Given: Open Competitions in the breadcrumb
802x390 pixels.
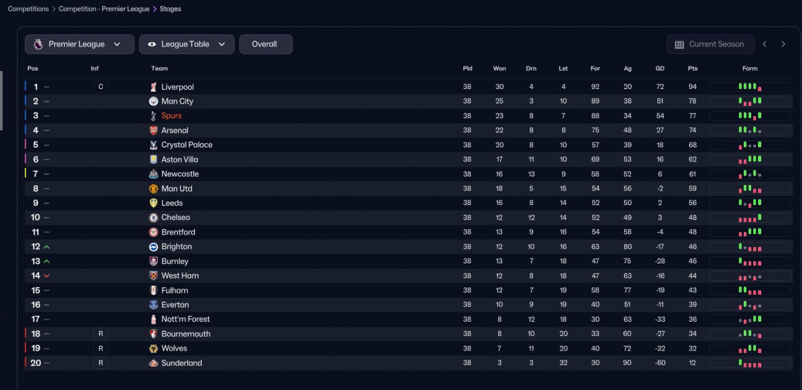Looking at the screenshot, I should pyautogui.click(x=28, y=9).
